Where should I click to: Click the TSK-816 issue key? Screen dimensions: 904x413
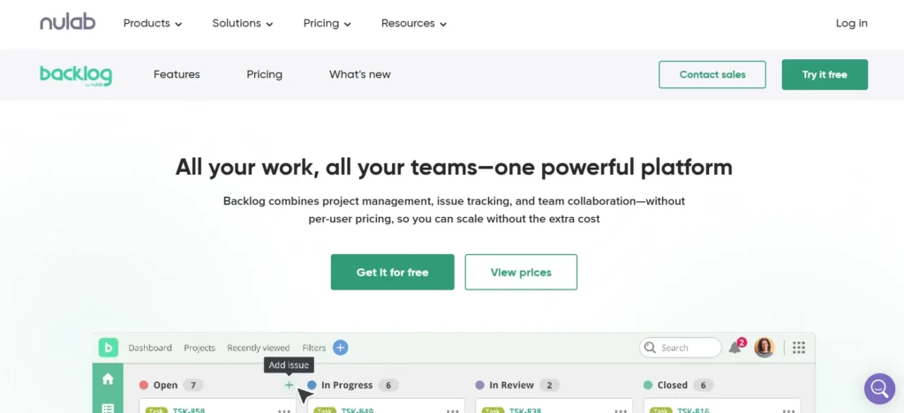[694, 410]
